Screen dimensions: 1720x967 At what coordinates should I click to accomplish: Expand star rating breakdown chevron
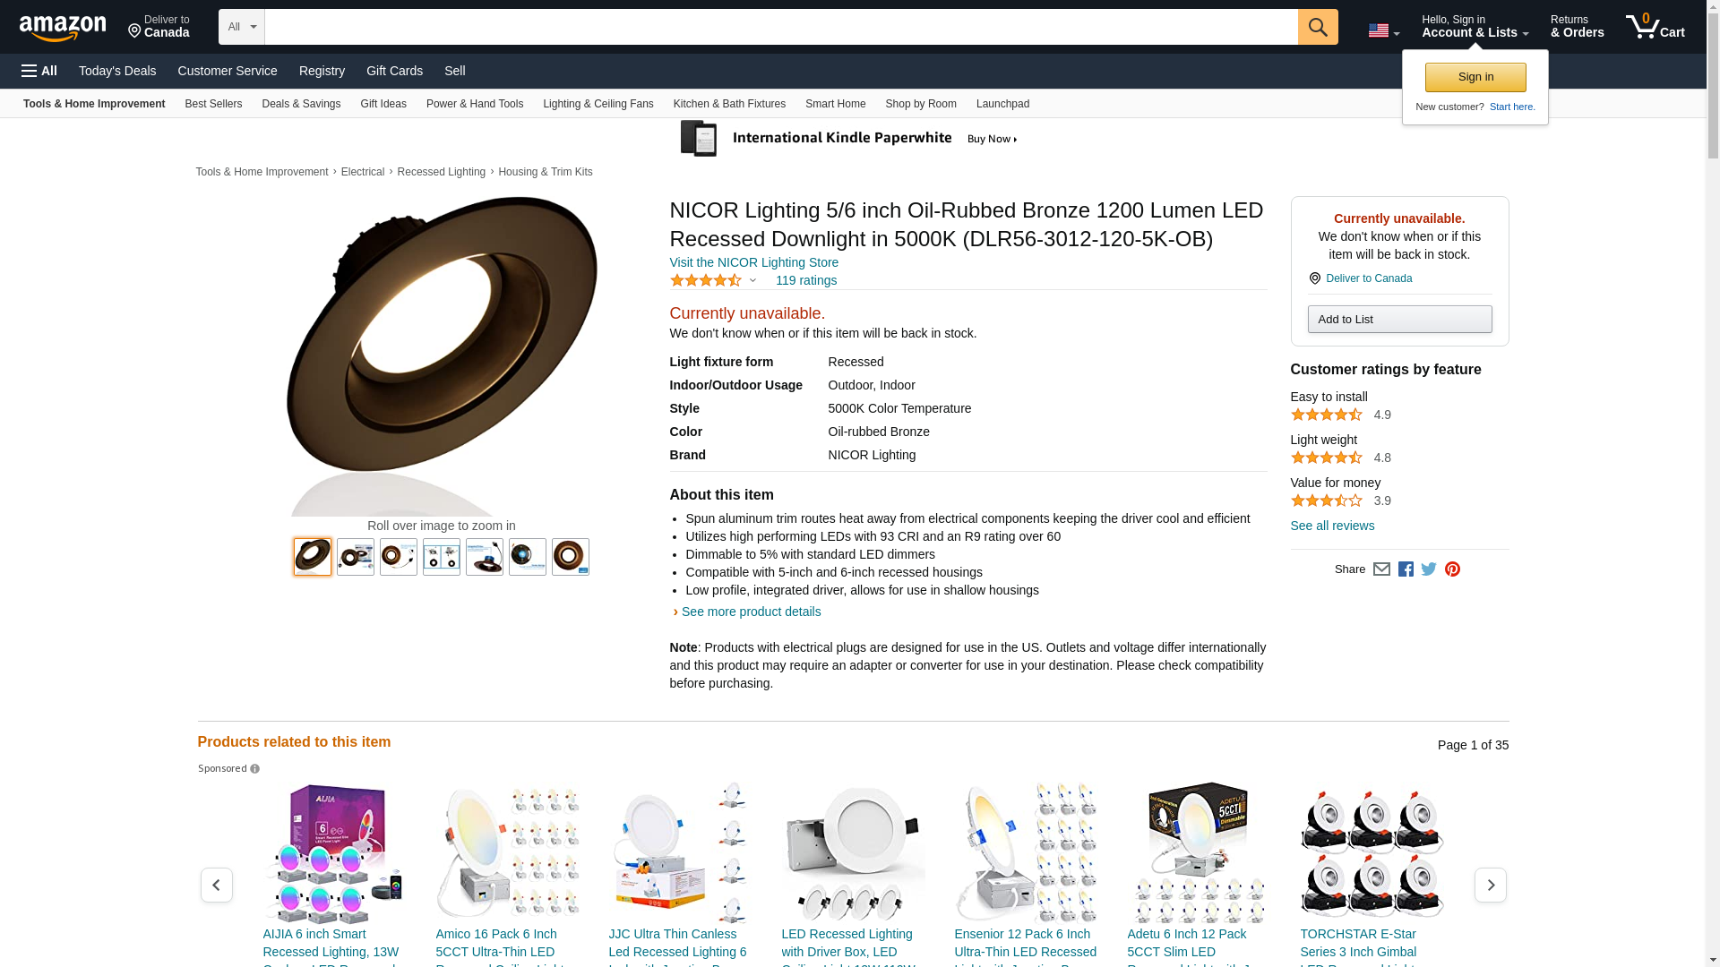point(752,281)
